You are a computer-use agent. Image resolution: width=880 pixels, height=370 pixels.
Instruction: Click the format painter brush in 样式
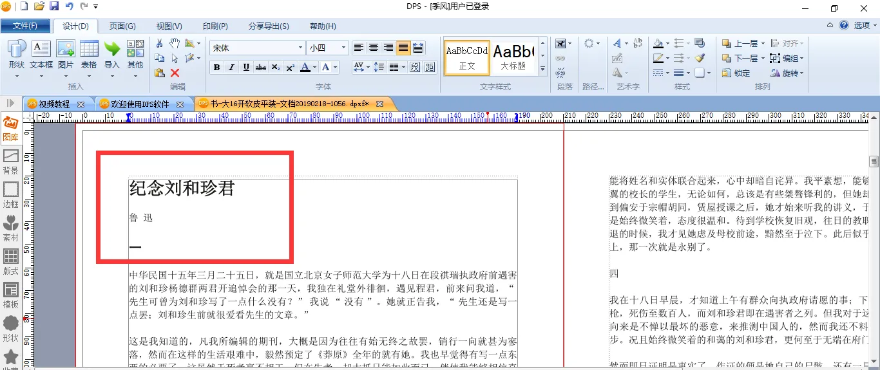(700, 58)
